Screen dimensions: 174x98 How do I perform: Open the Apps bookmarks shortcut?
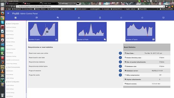(x=8, y=9)
